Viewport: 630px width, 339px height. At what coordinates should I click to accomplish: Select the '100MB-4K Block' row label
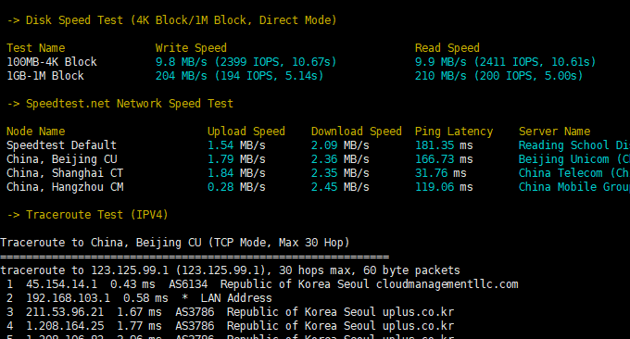[52, 62]
